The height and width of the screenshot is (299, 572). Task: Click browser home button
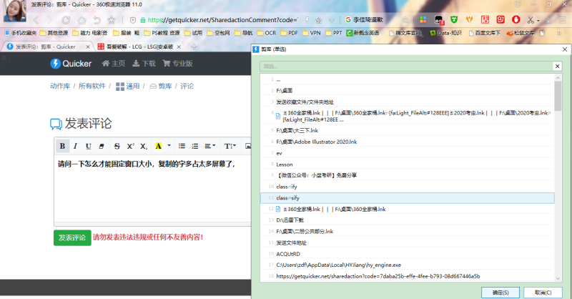(82, 20)
